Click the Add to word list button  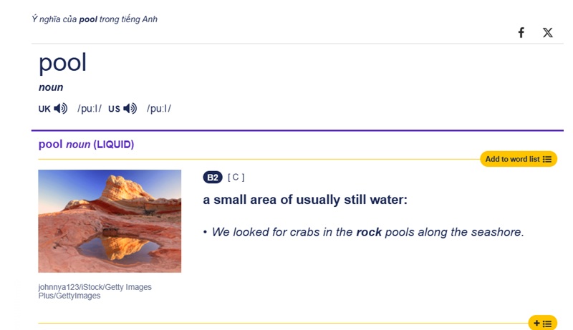[519, 159]
